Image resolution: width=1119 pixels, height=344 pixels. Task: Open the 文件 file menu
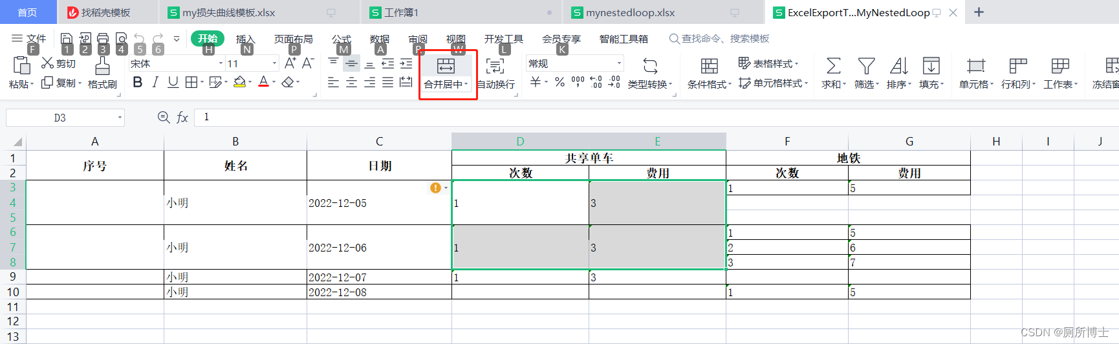click(x=29, y=39)
